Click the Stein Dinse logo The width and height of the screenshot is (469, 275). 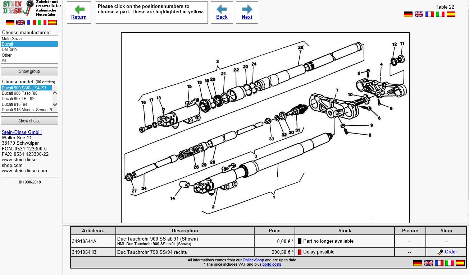pyautogui.click(x=17, y=9)
